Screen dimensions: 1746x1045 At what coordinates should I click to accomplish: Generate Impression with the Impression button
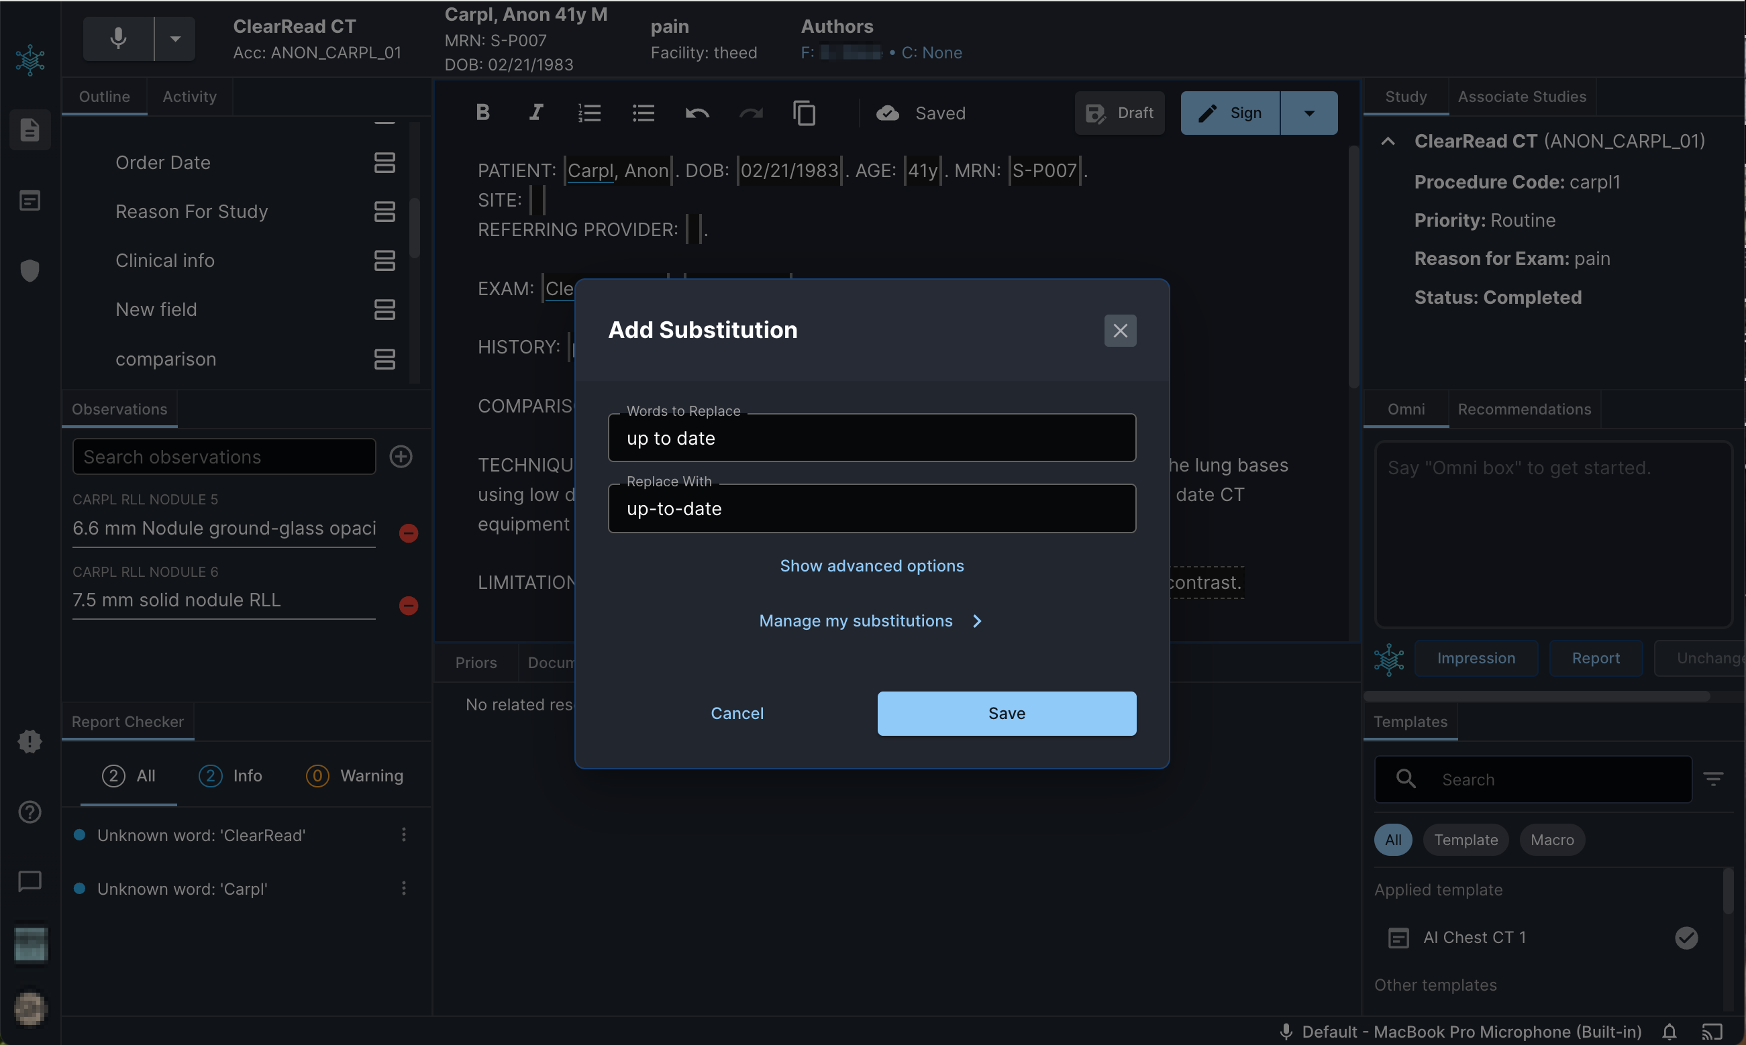point(1476,659)
